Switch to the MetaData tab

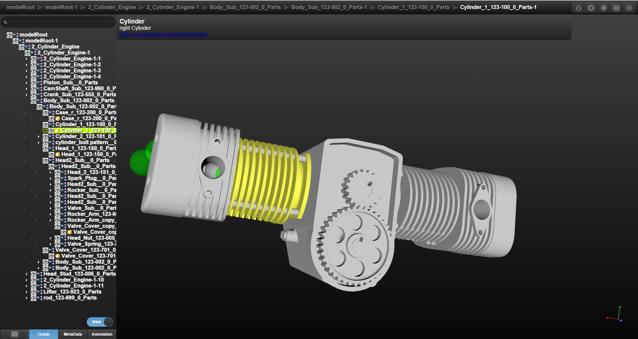pyautogui.click(x=73, y=334)
